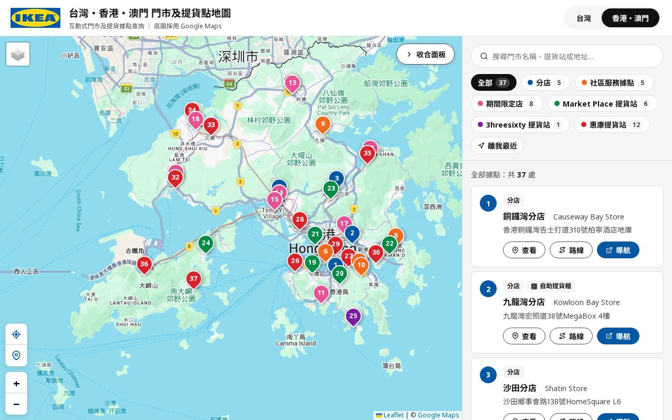View 九龍灣分店 on the map
The height and width of the screenshot is (420, 672).
(x=524, y=336)
